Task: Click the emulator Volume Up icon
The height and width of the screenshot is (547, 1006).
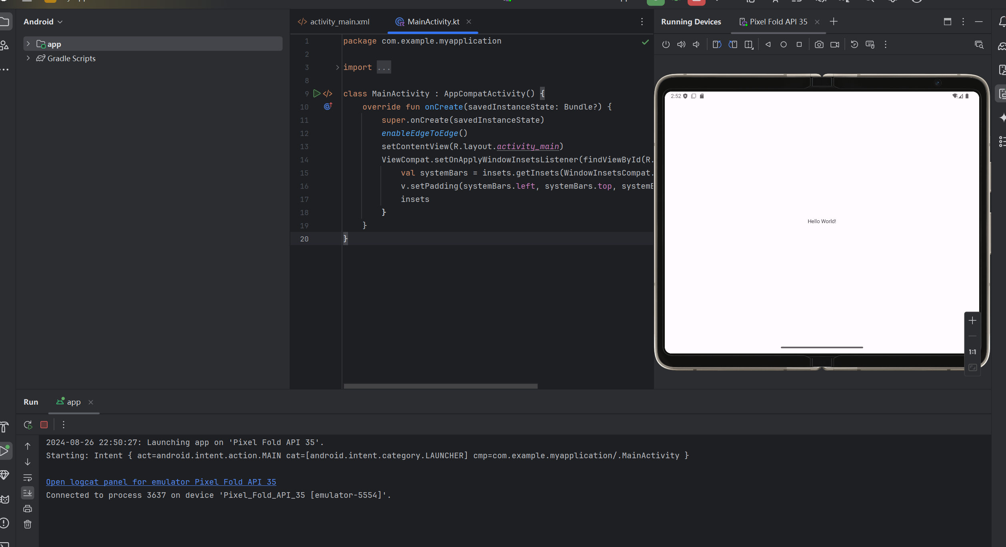Action: click(x=681, y=44)
